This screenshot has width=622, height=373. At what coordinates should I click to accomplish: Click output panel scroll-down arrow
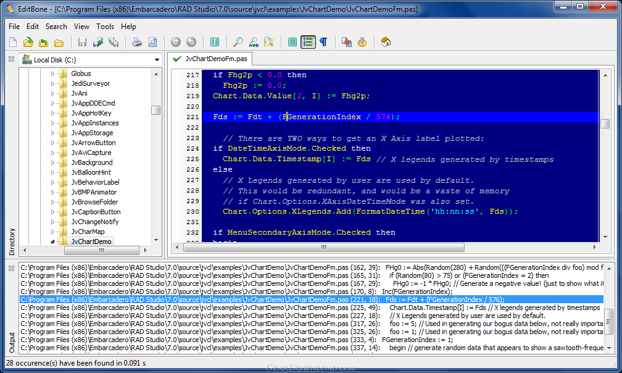(x=609, y=348)
